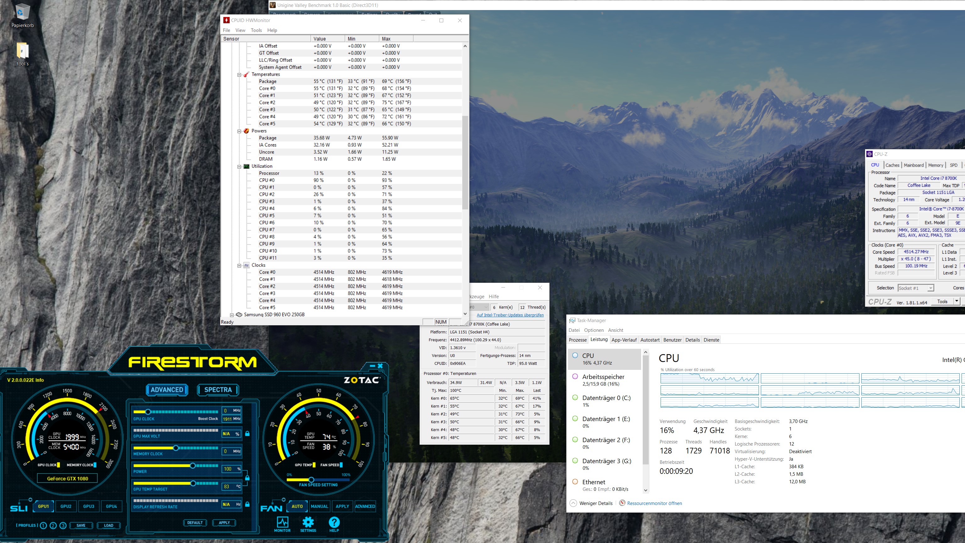Click the lock icon beside Display Refresh Rate

point(247,504)
